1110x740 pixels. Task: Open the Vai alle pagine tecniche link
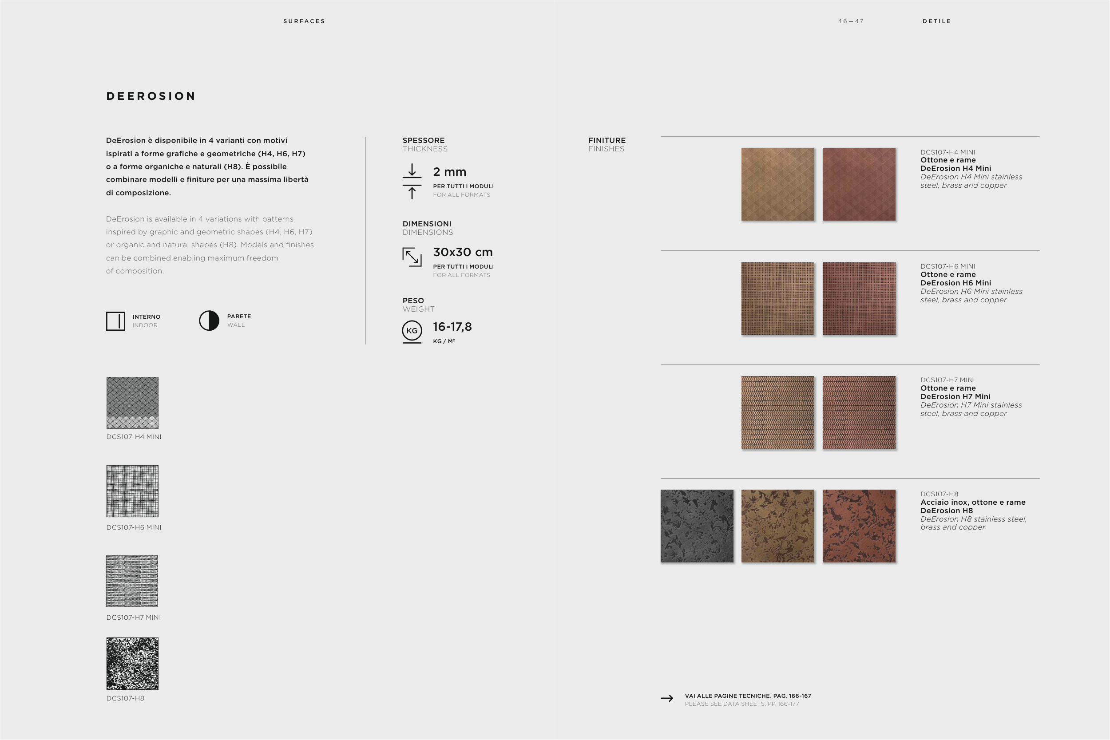point(748,696)
